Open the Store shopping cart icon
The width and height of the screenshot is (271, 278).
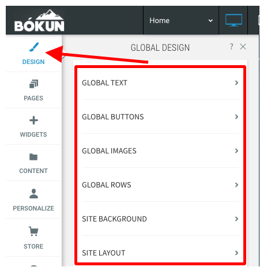coord(33,231)
